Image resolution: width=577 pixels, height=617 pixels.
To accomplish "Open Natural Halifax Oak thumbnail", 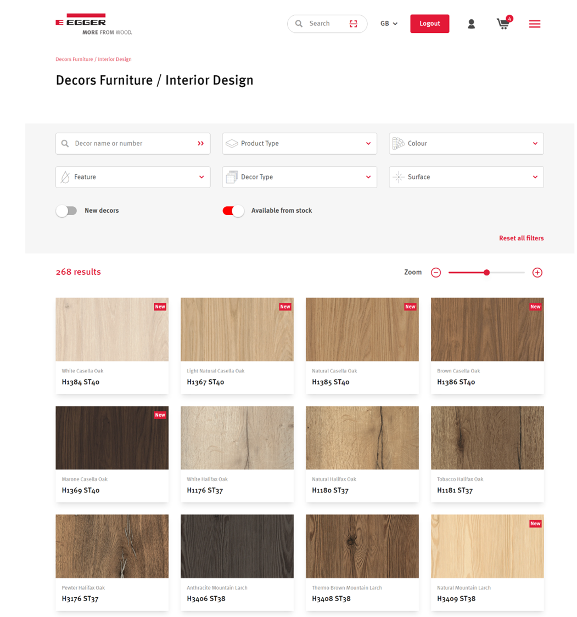I will 362,438.
